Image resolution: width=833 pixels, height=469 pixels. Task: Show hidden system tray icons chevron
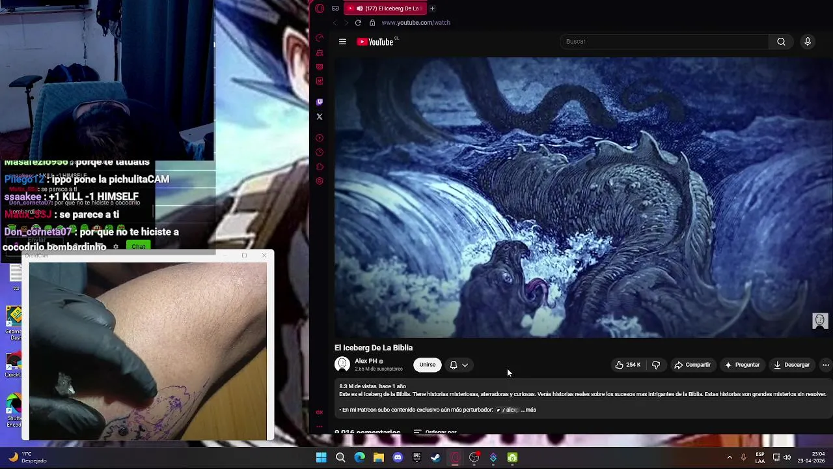coord(730,458)
